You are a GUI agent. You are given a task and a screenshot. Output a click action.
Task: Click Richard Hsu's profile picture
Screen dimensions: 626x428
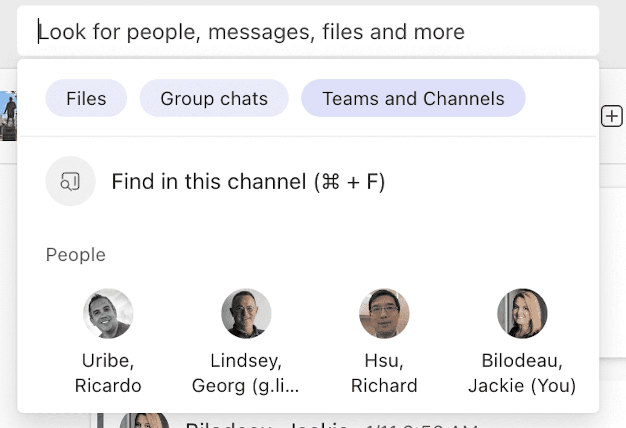click(384, 314)
